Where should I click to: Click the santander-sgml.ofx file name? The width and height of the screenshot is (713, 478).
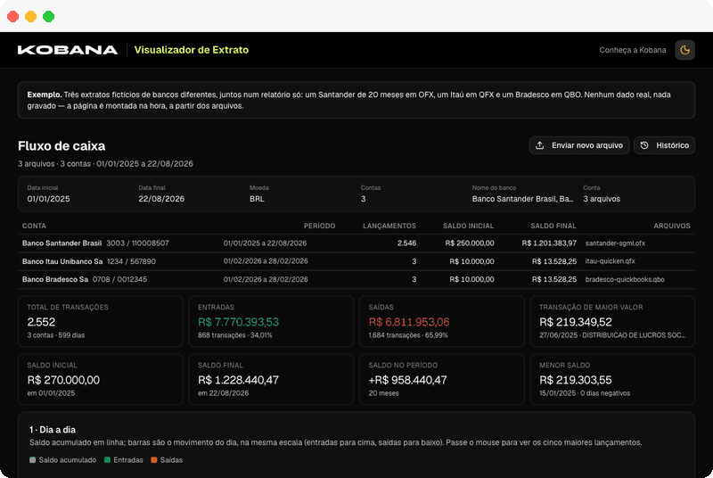coord(615,243)
